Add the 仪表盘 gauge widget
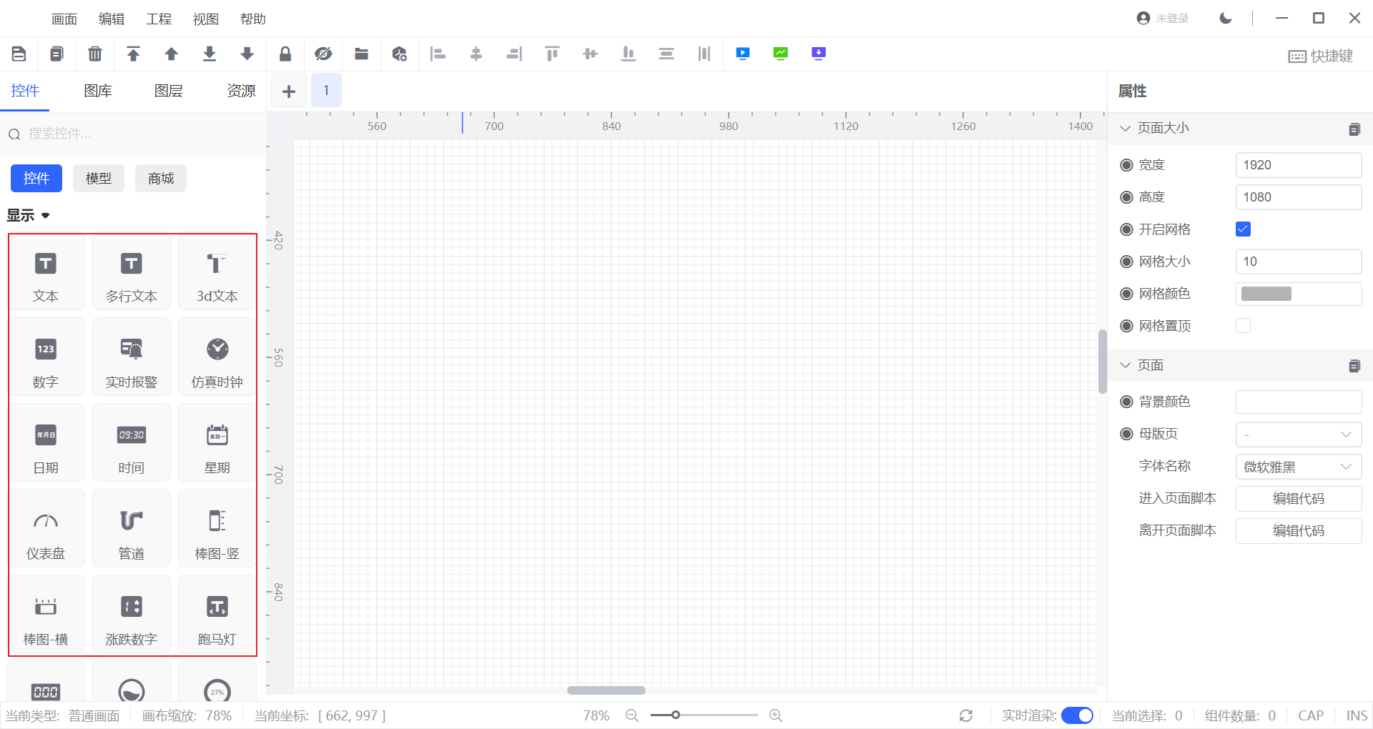Image resolution: width=1373 pixels, height=729 pixels. click(46, 530)
